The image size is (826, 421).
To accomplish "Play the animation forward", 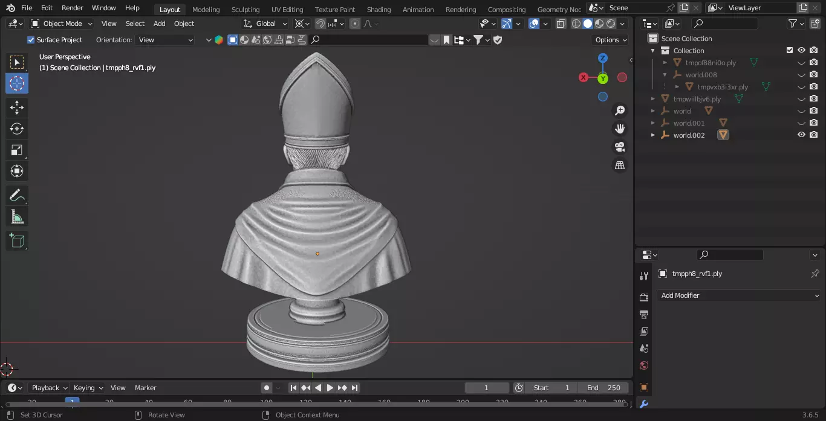I will pos(330,388).
